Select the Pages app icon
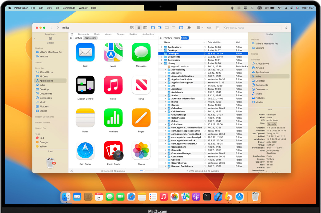The height and width of the screenshot is (213, 321). pos(141,118)
